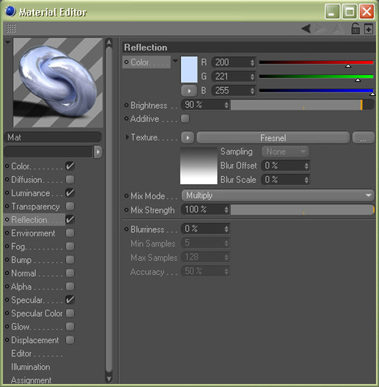
Task: Select the Environment channel in the list
Action: [33, 233]
